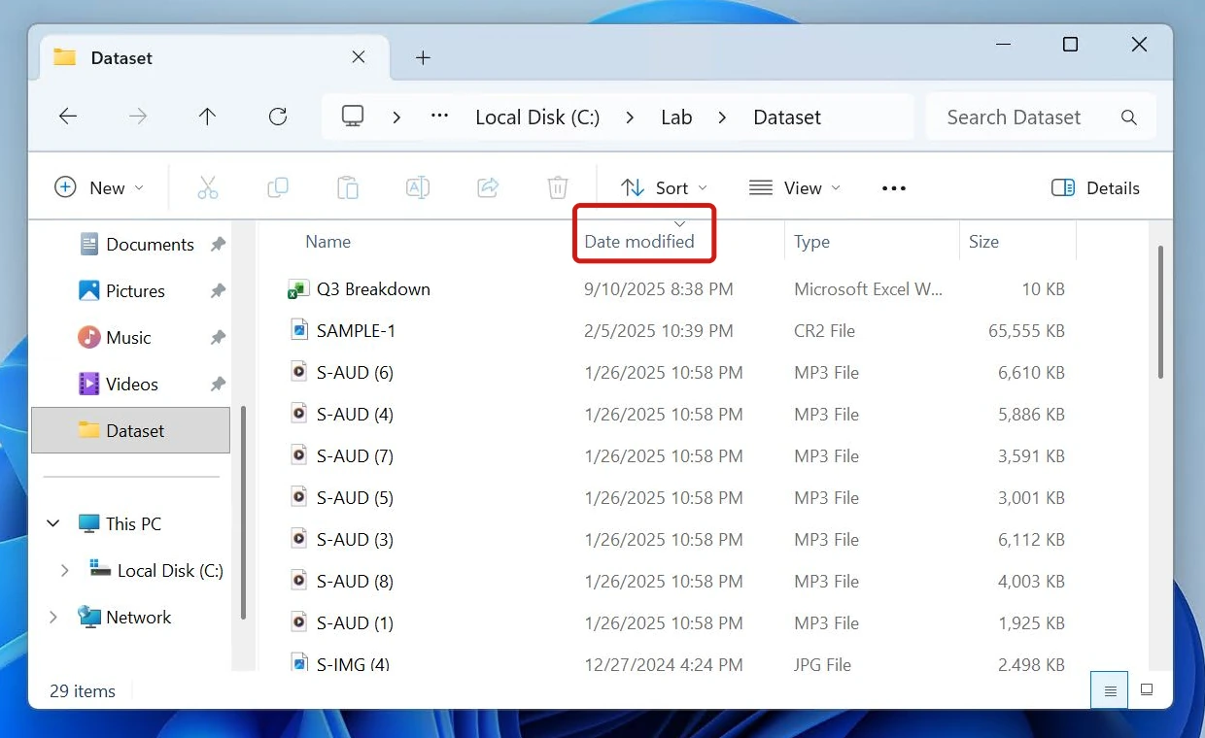Switch to large thumbnails view layout

pos(1147,690)
